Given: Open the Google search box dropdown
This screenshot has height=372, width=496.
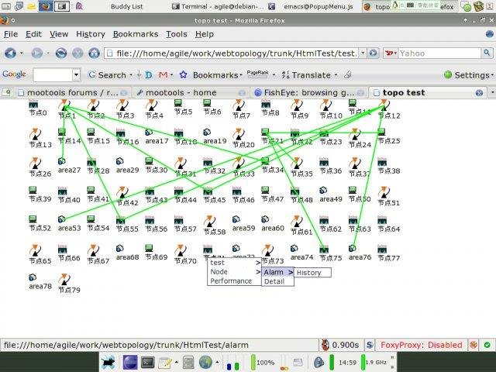Looking at the screenshot, I should (x=76, y=75).
